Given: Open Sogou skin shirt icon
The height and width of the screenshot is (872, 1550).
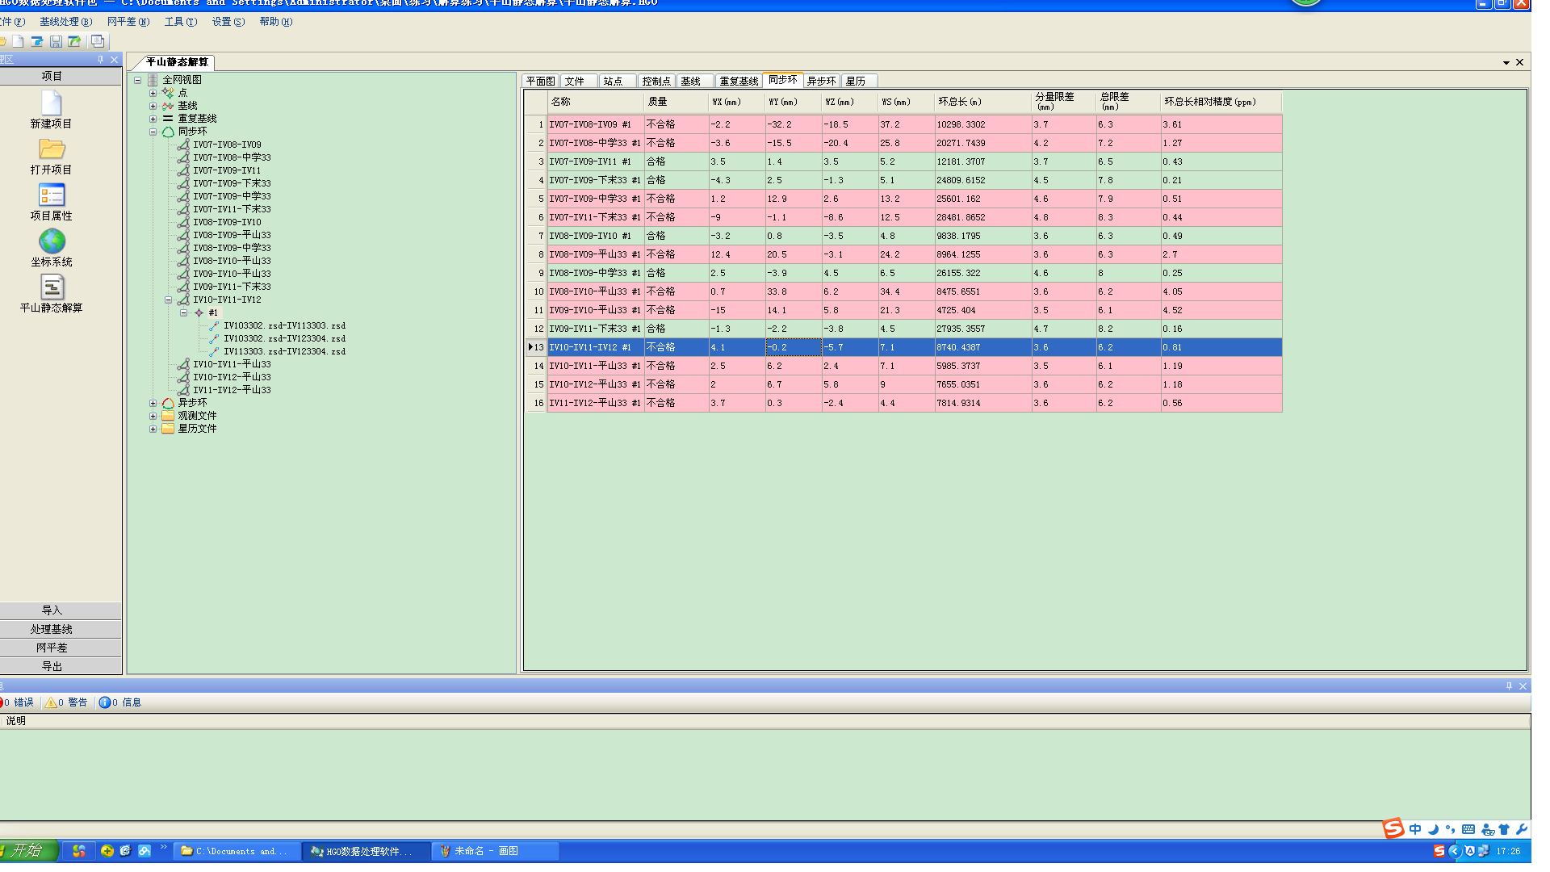Looking at the screenshot, I should tap(1504, 829).
